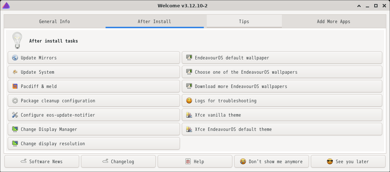Click the lifebuoy Help icon
Viewport: 390px width, 172px height.
pos(188,161)
